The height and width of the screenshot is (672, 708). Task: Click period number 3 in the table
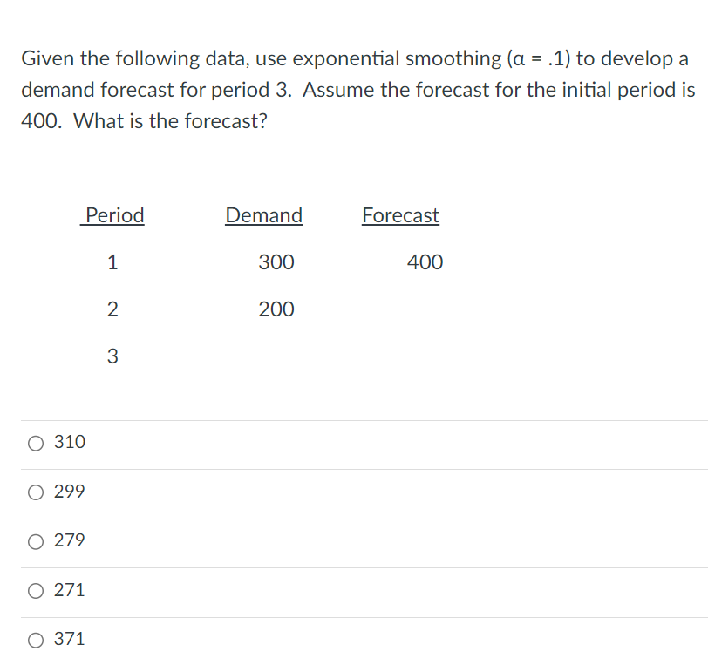112,356
